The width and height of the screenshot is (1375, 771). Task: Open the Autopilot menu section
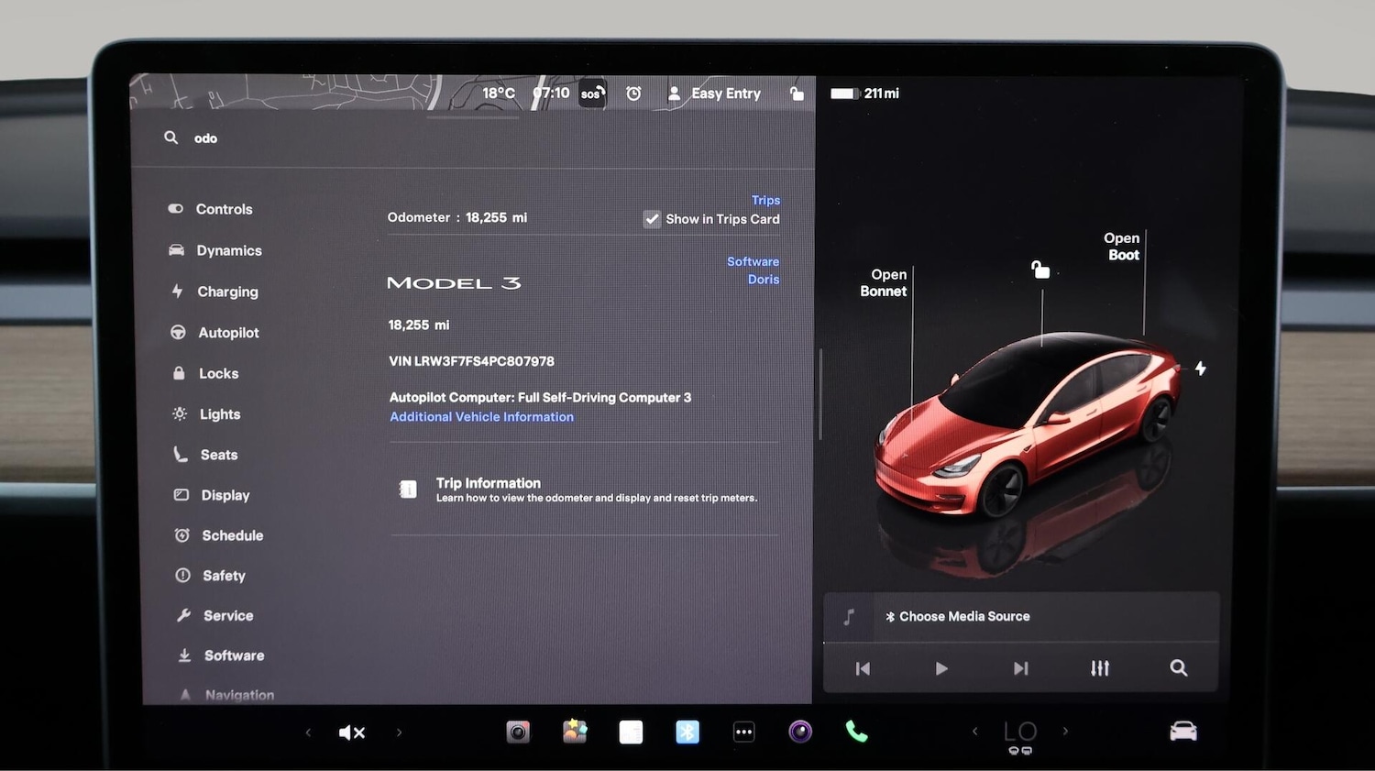(x=215, y=333)
